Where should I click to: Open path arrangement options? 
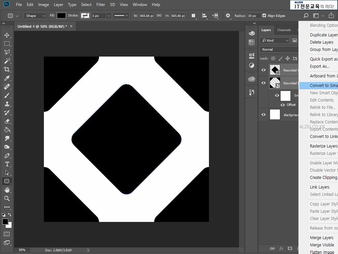215,16
